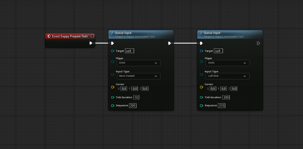Click the first Queue Input node's input exec pin

click(112, 43)
